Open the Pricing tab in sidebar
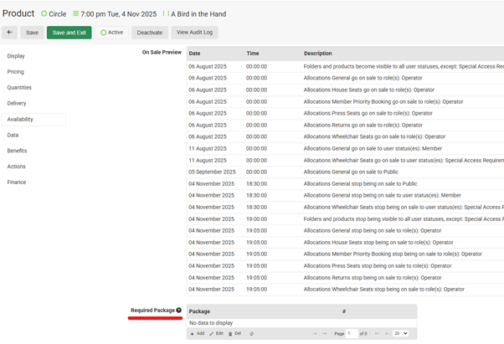 coord(16,72)
